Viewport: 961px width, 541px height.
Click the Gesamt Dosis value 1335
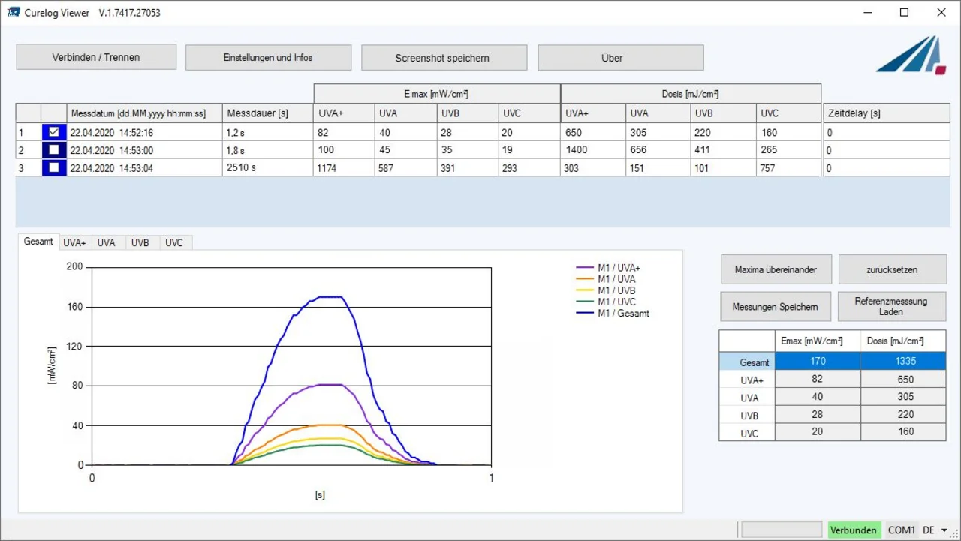[x=904, y=361]
